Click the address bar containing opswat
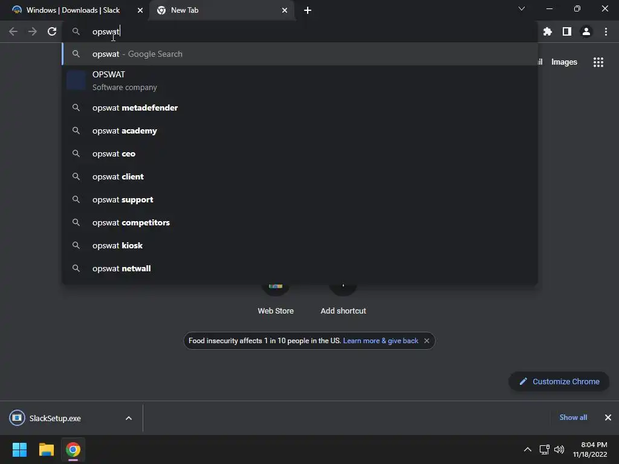619x464 pixels. point(300,31)
